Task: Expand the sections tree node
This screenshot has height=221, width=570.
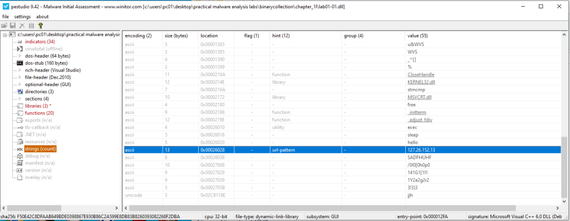Action: point(19,99)
